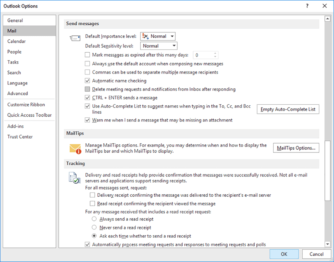This screenshot has height=262, width=334.
Task: Uncheck CTRL + ENTER sends a message
Action: (87, 98)
